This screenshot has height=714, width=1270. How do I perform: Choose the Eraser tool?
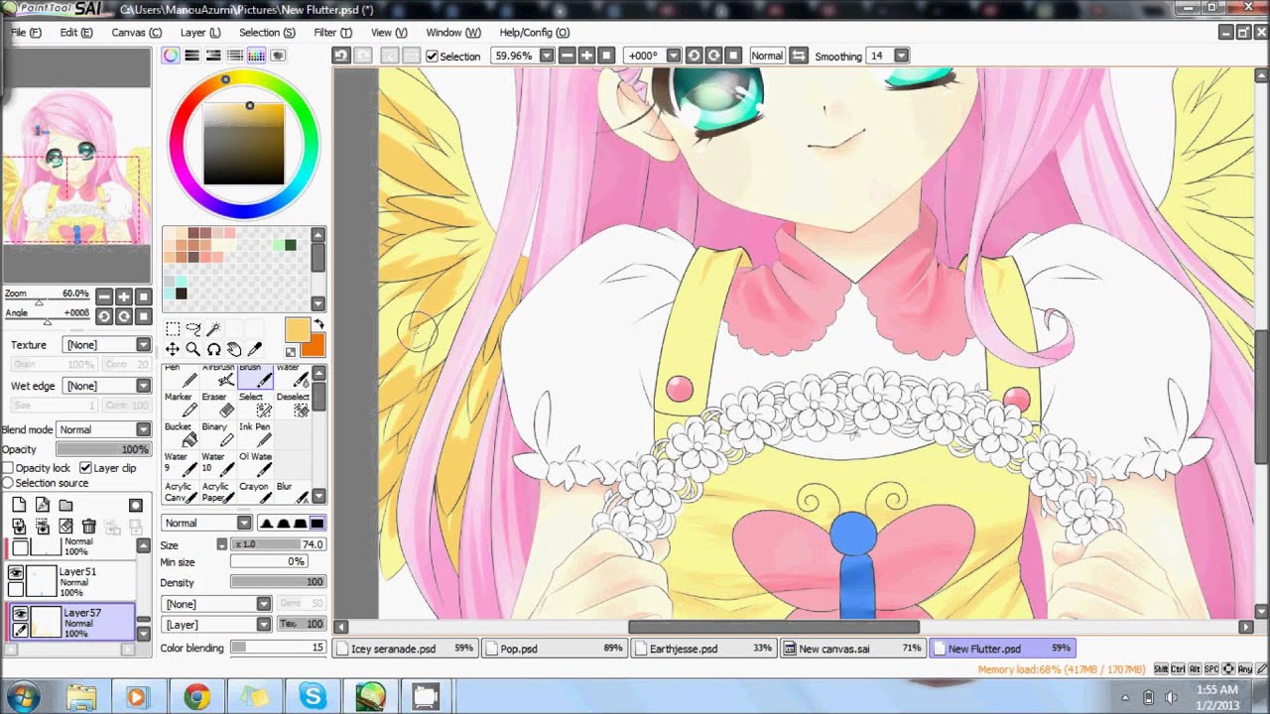coord(218,405)
